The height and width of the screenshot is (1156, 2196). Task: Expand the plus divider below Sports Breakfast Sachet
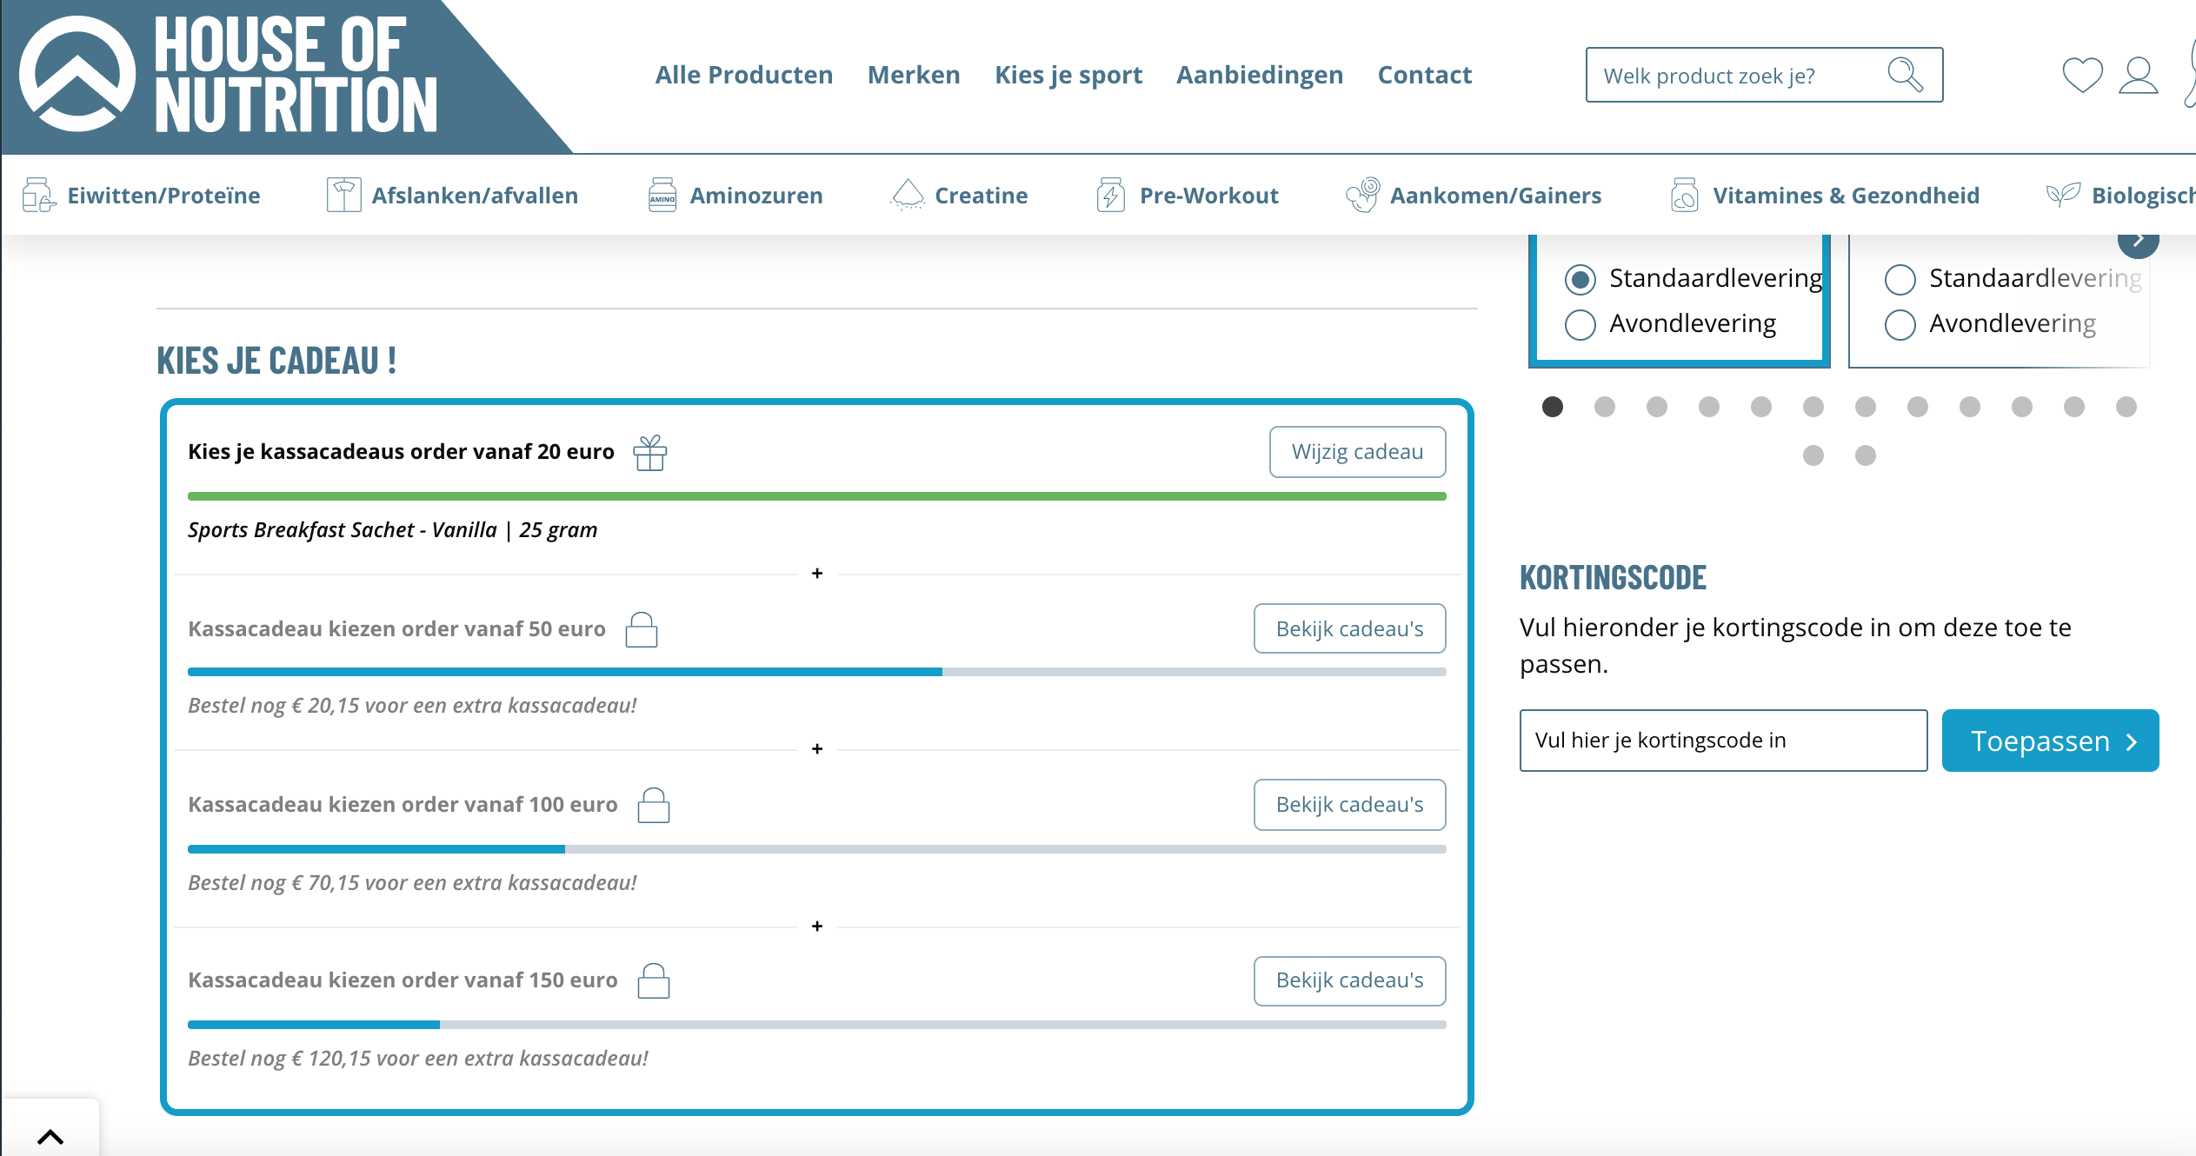click(x=816, y=574)
